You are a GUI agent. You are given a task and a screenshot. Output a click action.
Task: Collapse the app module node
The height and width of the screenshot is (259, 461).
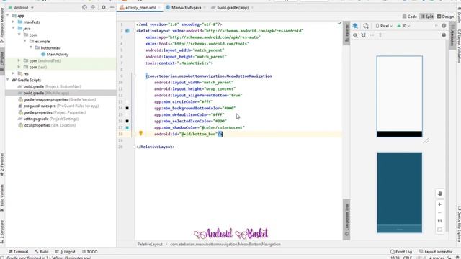point(8,16)
